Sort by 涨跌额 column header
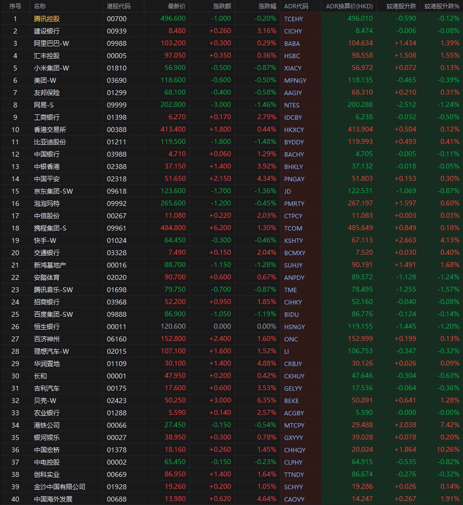Viewport: 463px width, 505px height. coord(222,6)
